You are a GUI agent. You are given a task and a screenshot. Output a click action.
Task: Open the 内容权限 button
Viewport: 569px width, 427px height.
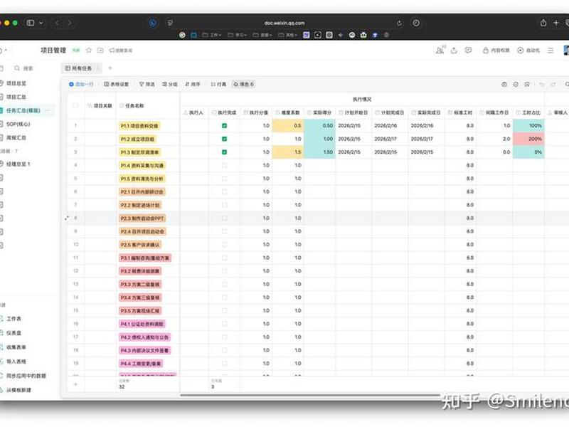pos(496,51)
